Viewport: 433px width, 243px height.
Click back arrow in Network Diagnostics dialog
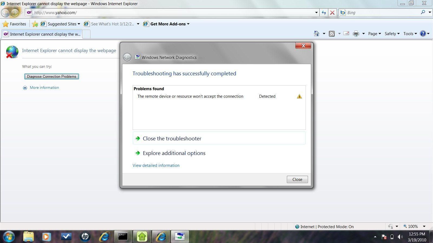coord(127,57)
